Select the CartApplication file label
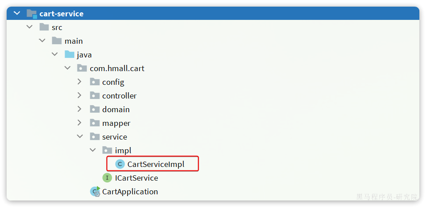This screenshot has width=426, height=208. pos(130,192)
